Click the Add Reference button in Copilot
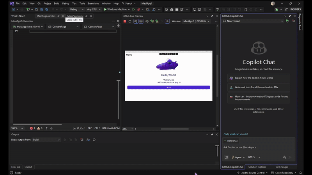Viewport: 312px width, 175px height. point(230,141)
